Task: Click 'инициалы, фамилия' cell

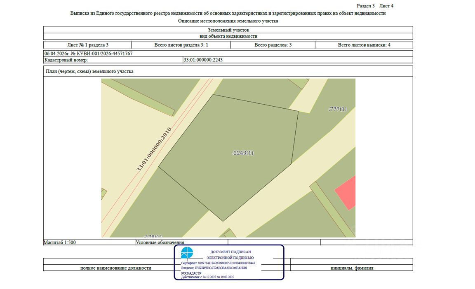Action: coord(352,268)
